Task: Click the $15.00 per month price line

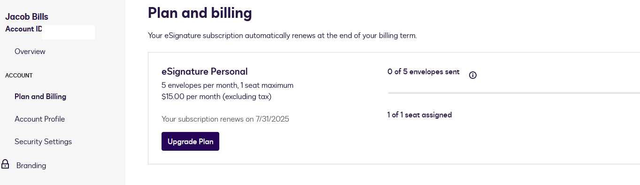Action: click(x=216, y=97)
